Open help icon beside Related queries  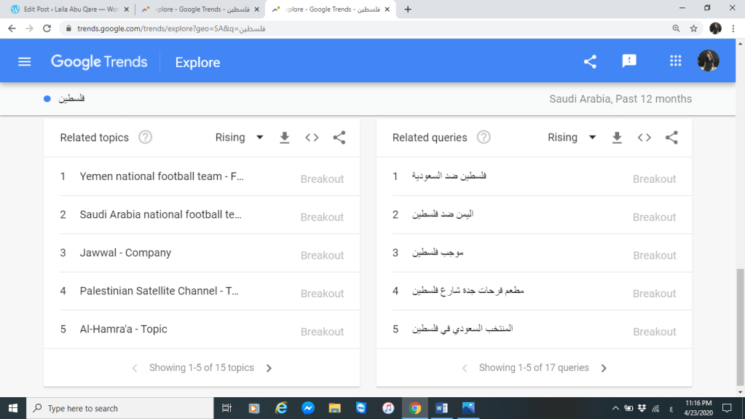[x=484, y=138]
